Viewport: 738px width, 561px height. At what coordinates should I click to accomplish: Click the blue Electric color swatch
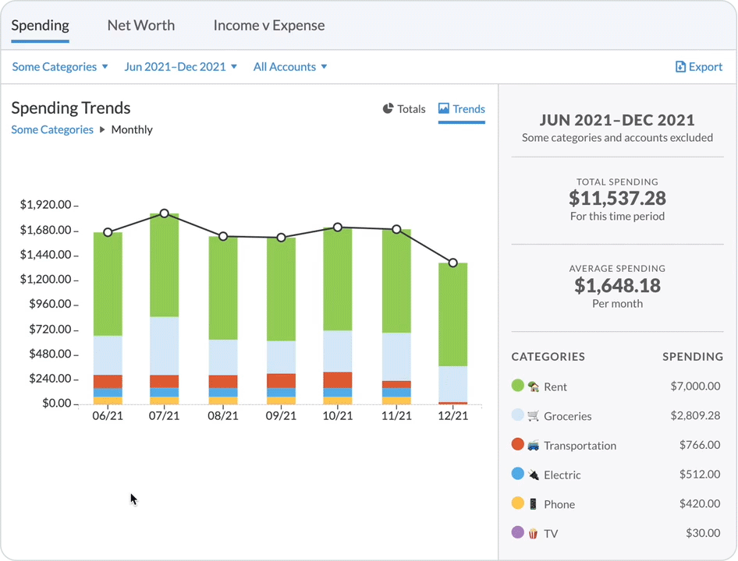[x=518, y=474]
